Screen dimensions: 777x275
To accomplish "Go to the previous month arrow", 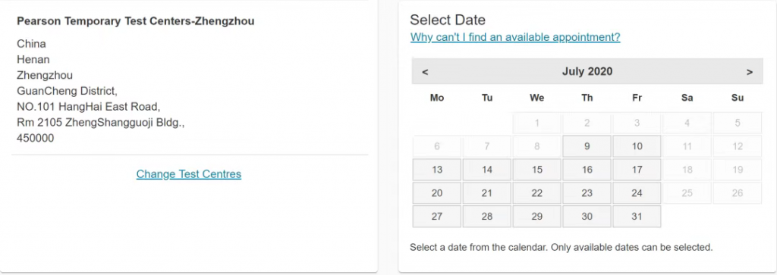I will [425, 72].
